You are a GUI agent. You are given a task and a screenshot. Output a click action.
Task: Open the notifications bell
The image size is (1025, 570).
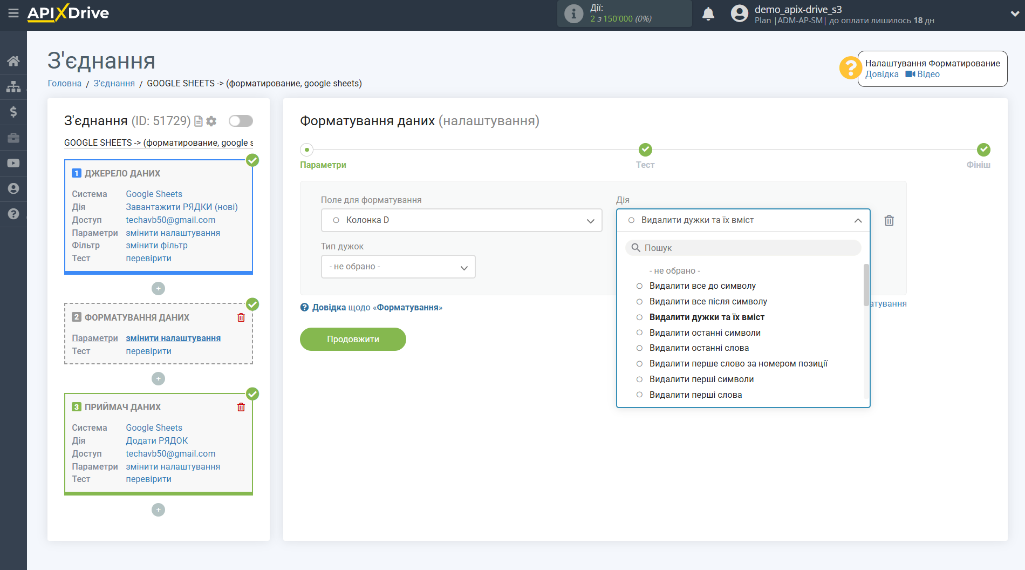(x=708, y=13)
